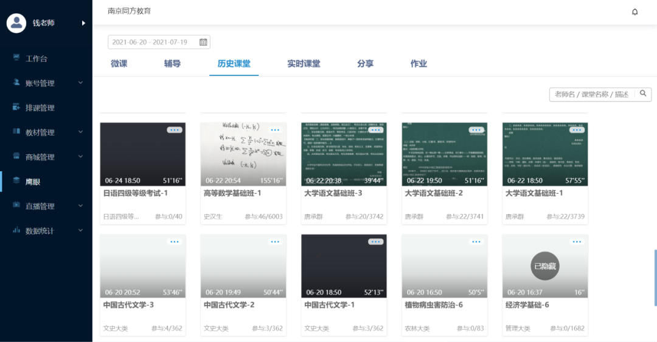Viewport: 657px width, 342px height.
Task: Click the 排课管理 sidebar icon
Action: (16, 107)
